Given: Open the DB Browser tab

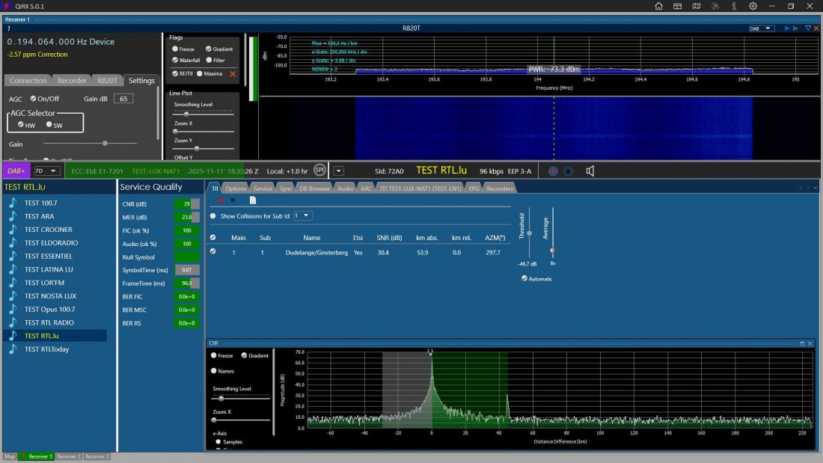Looking at the screenshot, I should (x=314, y=188).
